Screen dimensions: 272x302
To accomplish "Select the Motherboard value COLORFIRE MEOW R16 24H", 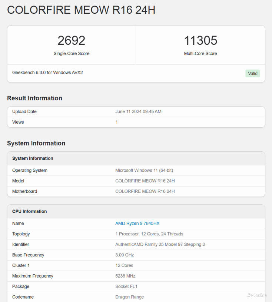I will pos(145,191).
